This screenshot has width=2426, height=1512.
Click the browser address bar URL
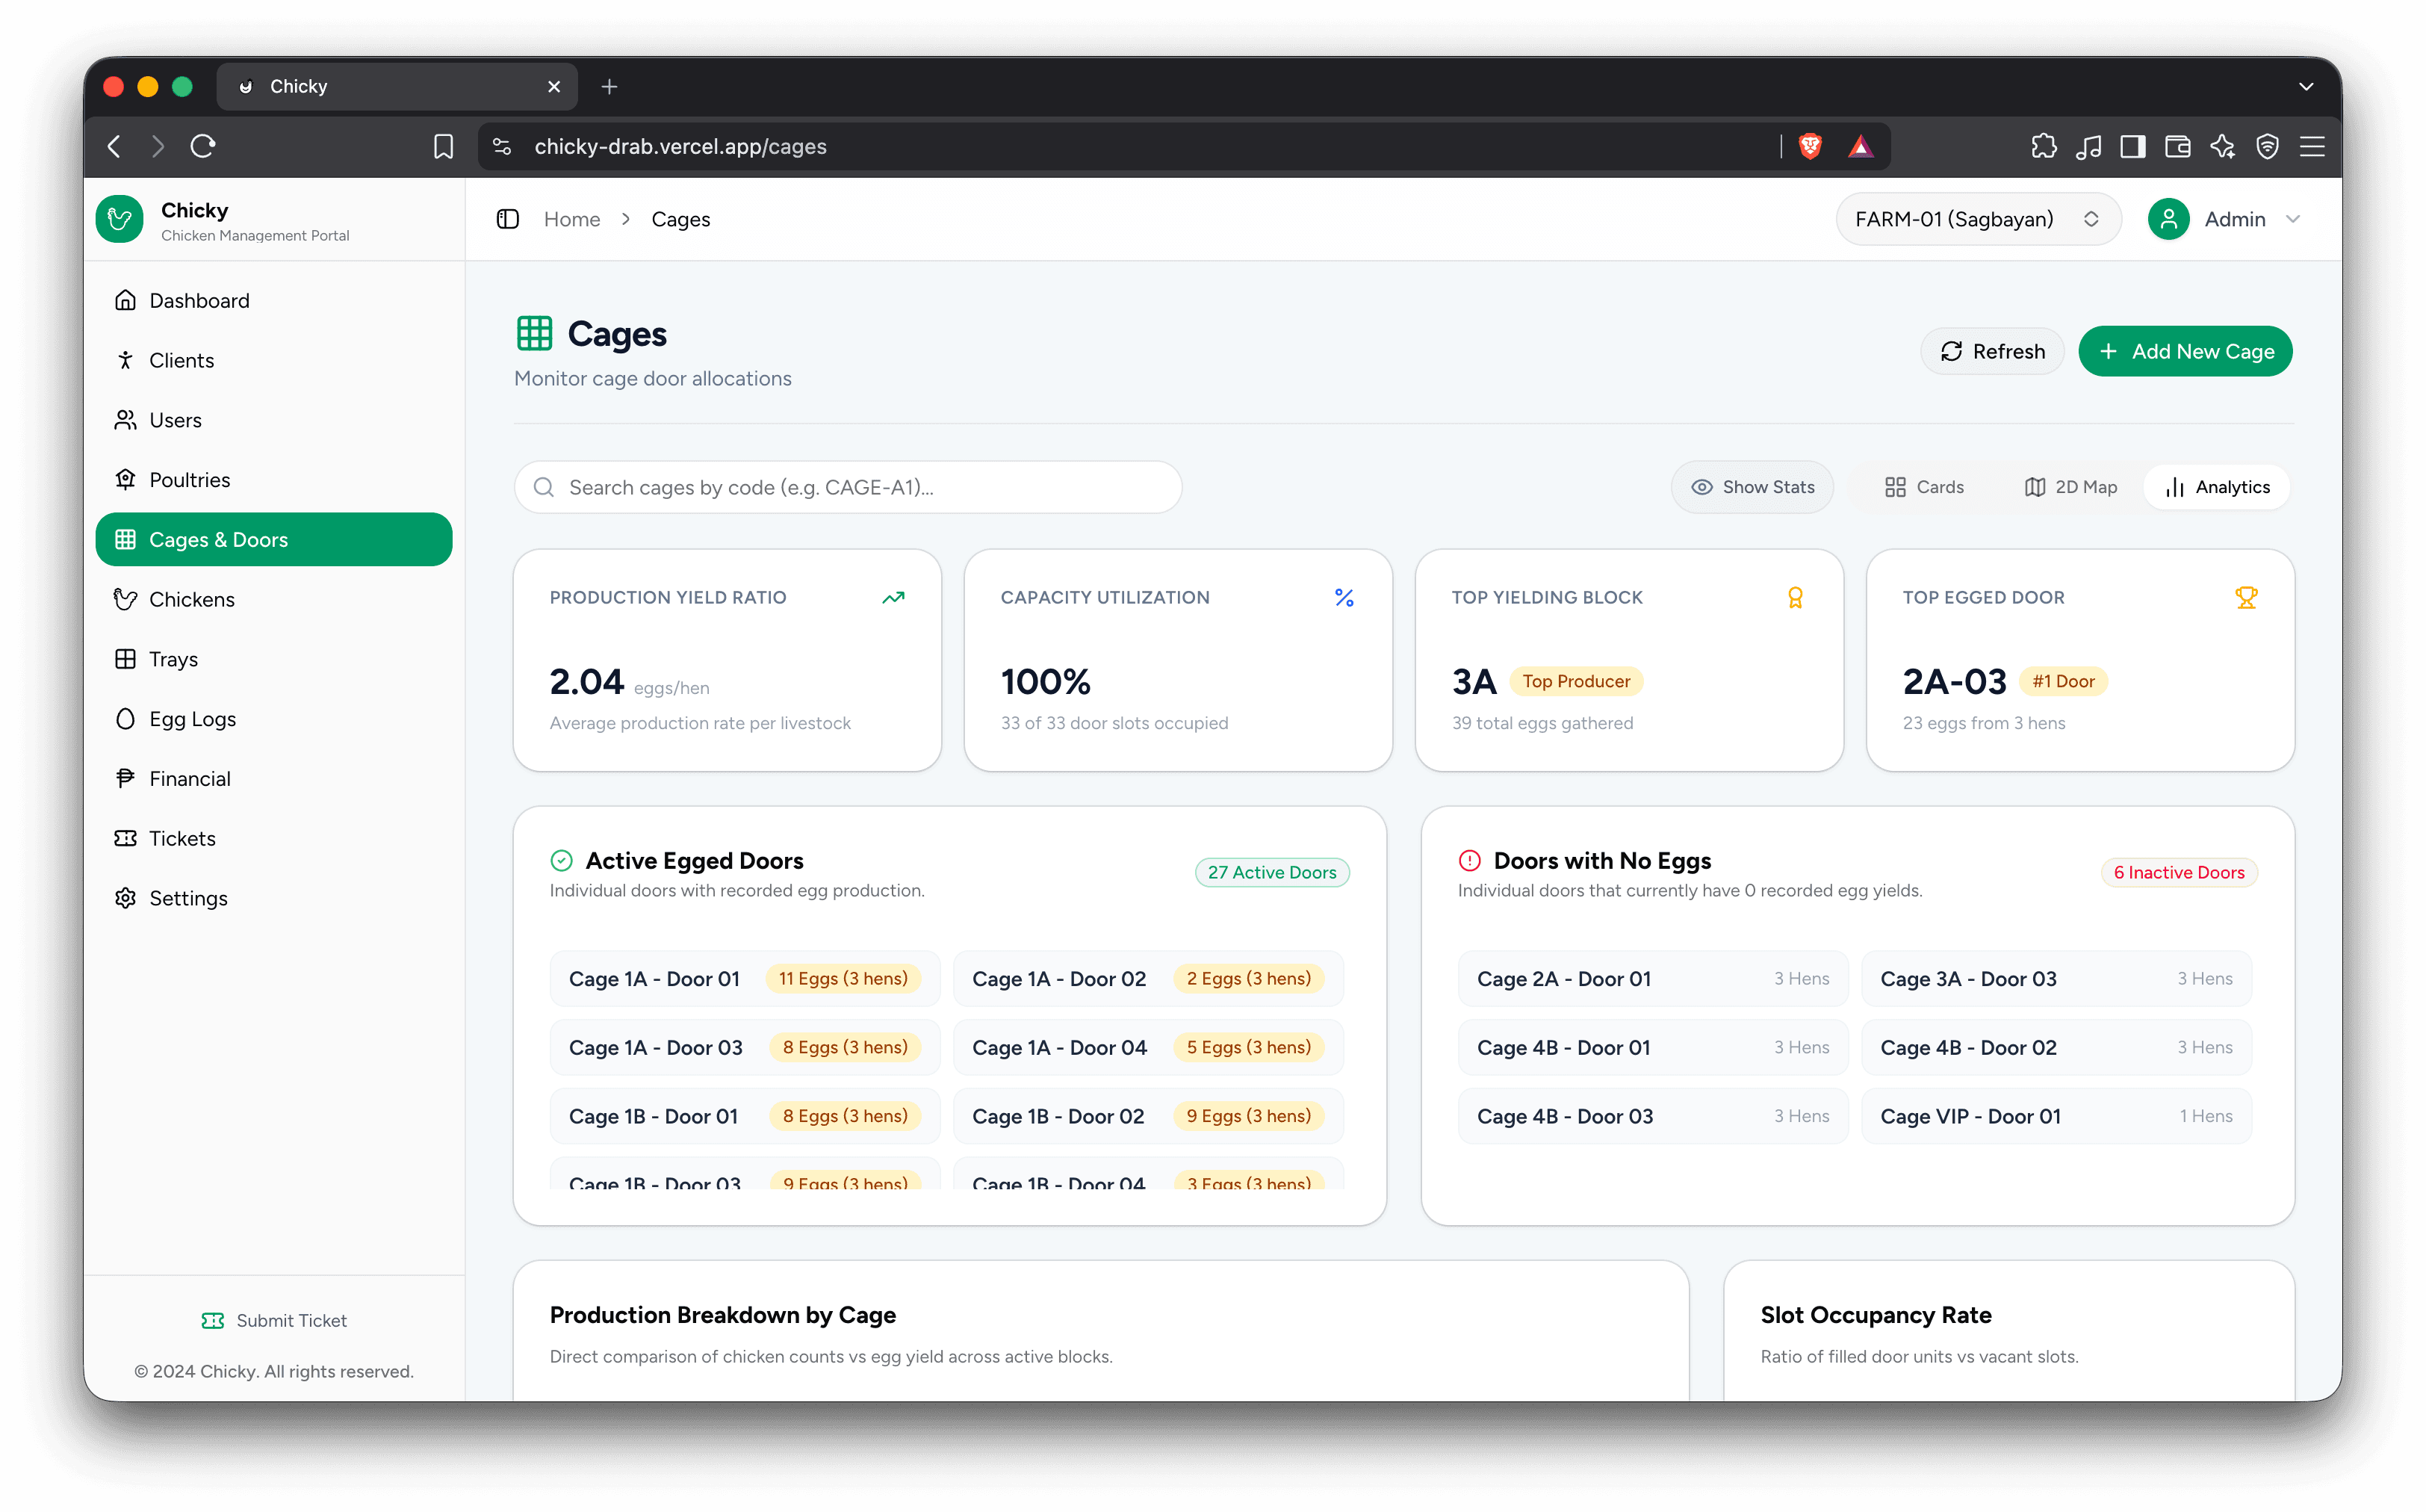(x=680, y=146)
